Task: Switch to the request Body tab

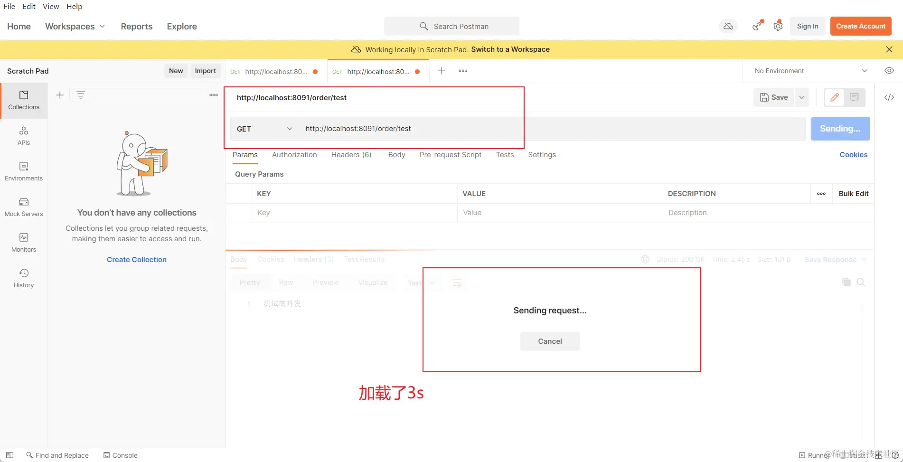Action: click(x=397, y=155)
